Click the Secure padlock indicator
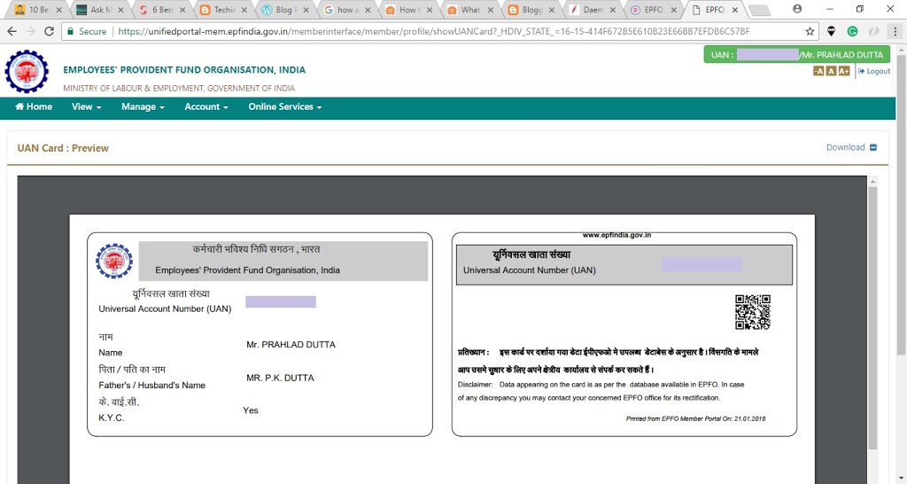The height and width of the screenshot is (484, 907). click(87, 31)
